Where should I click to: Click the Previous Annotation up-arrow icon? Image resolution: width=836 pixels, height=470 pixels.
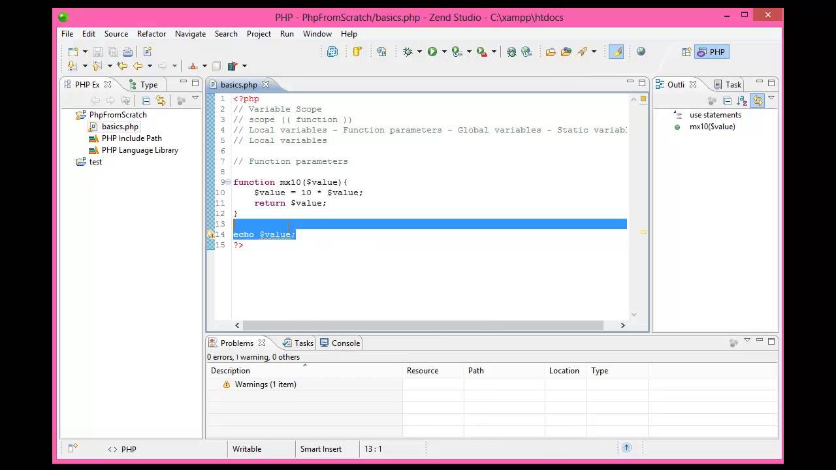click(x=97, y=66)
